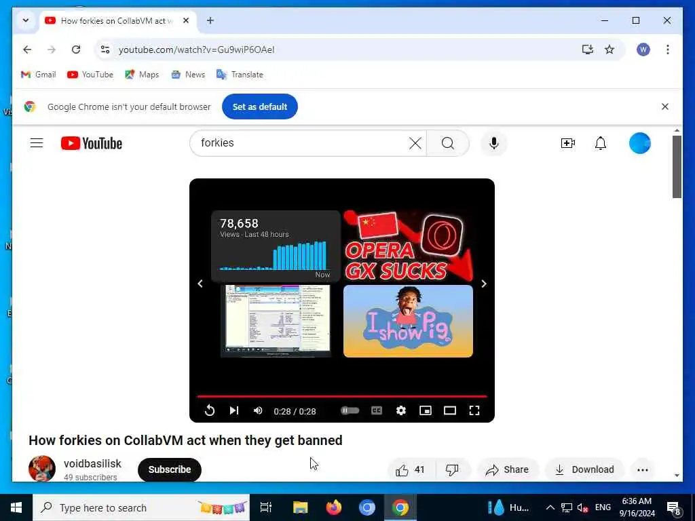Download this video
The width and height of the screenshot is (695, 521).
[x=584, y=469]
